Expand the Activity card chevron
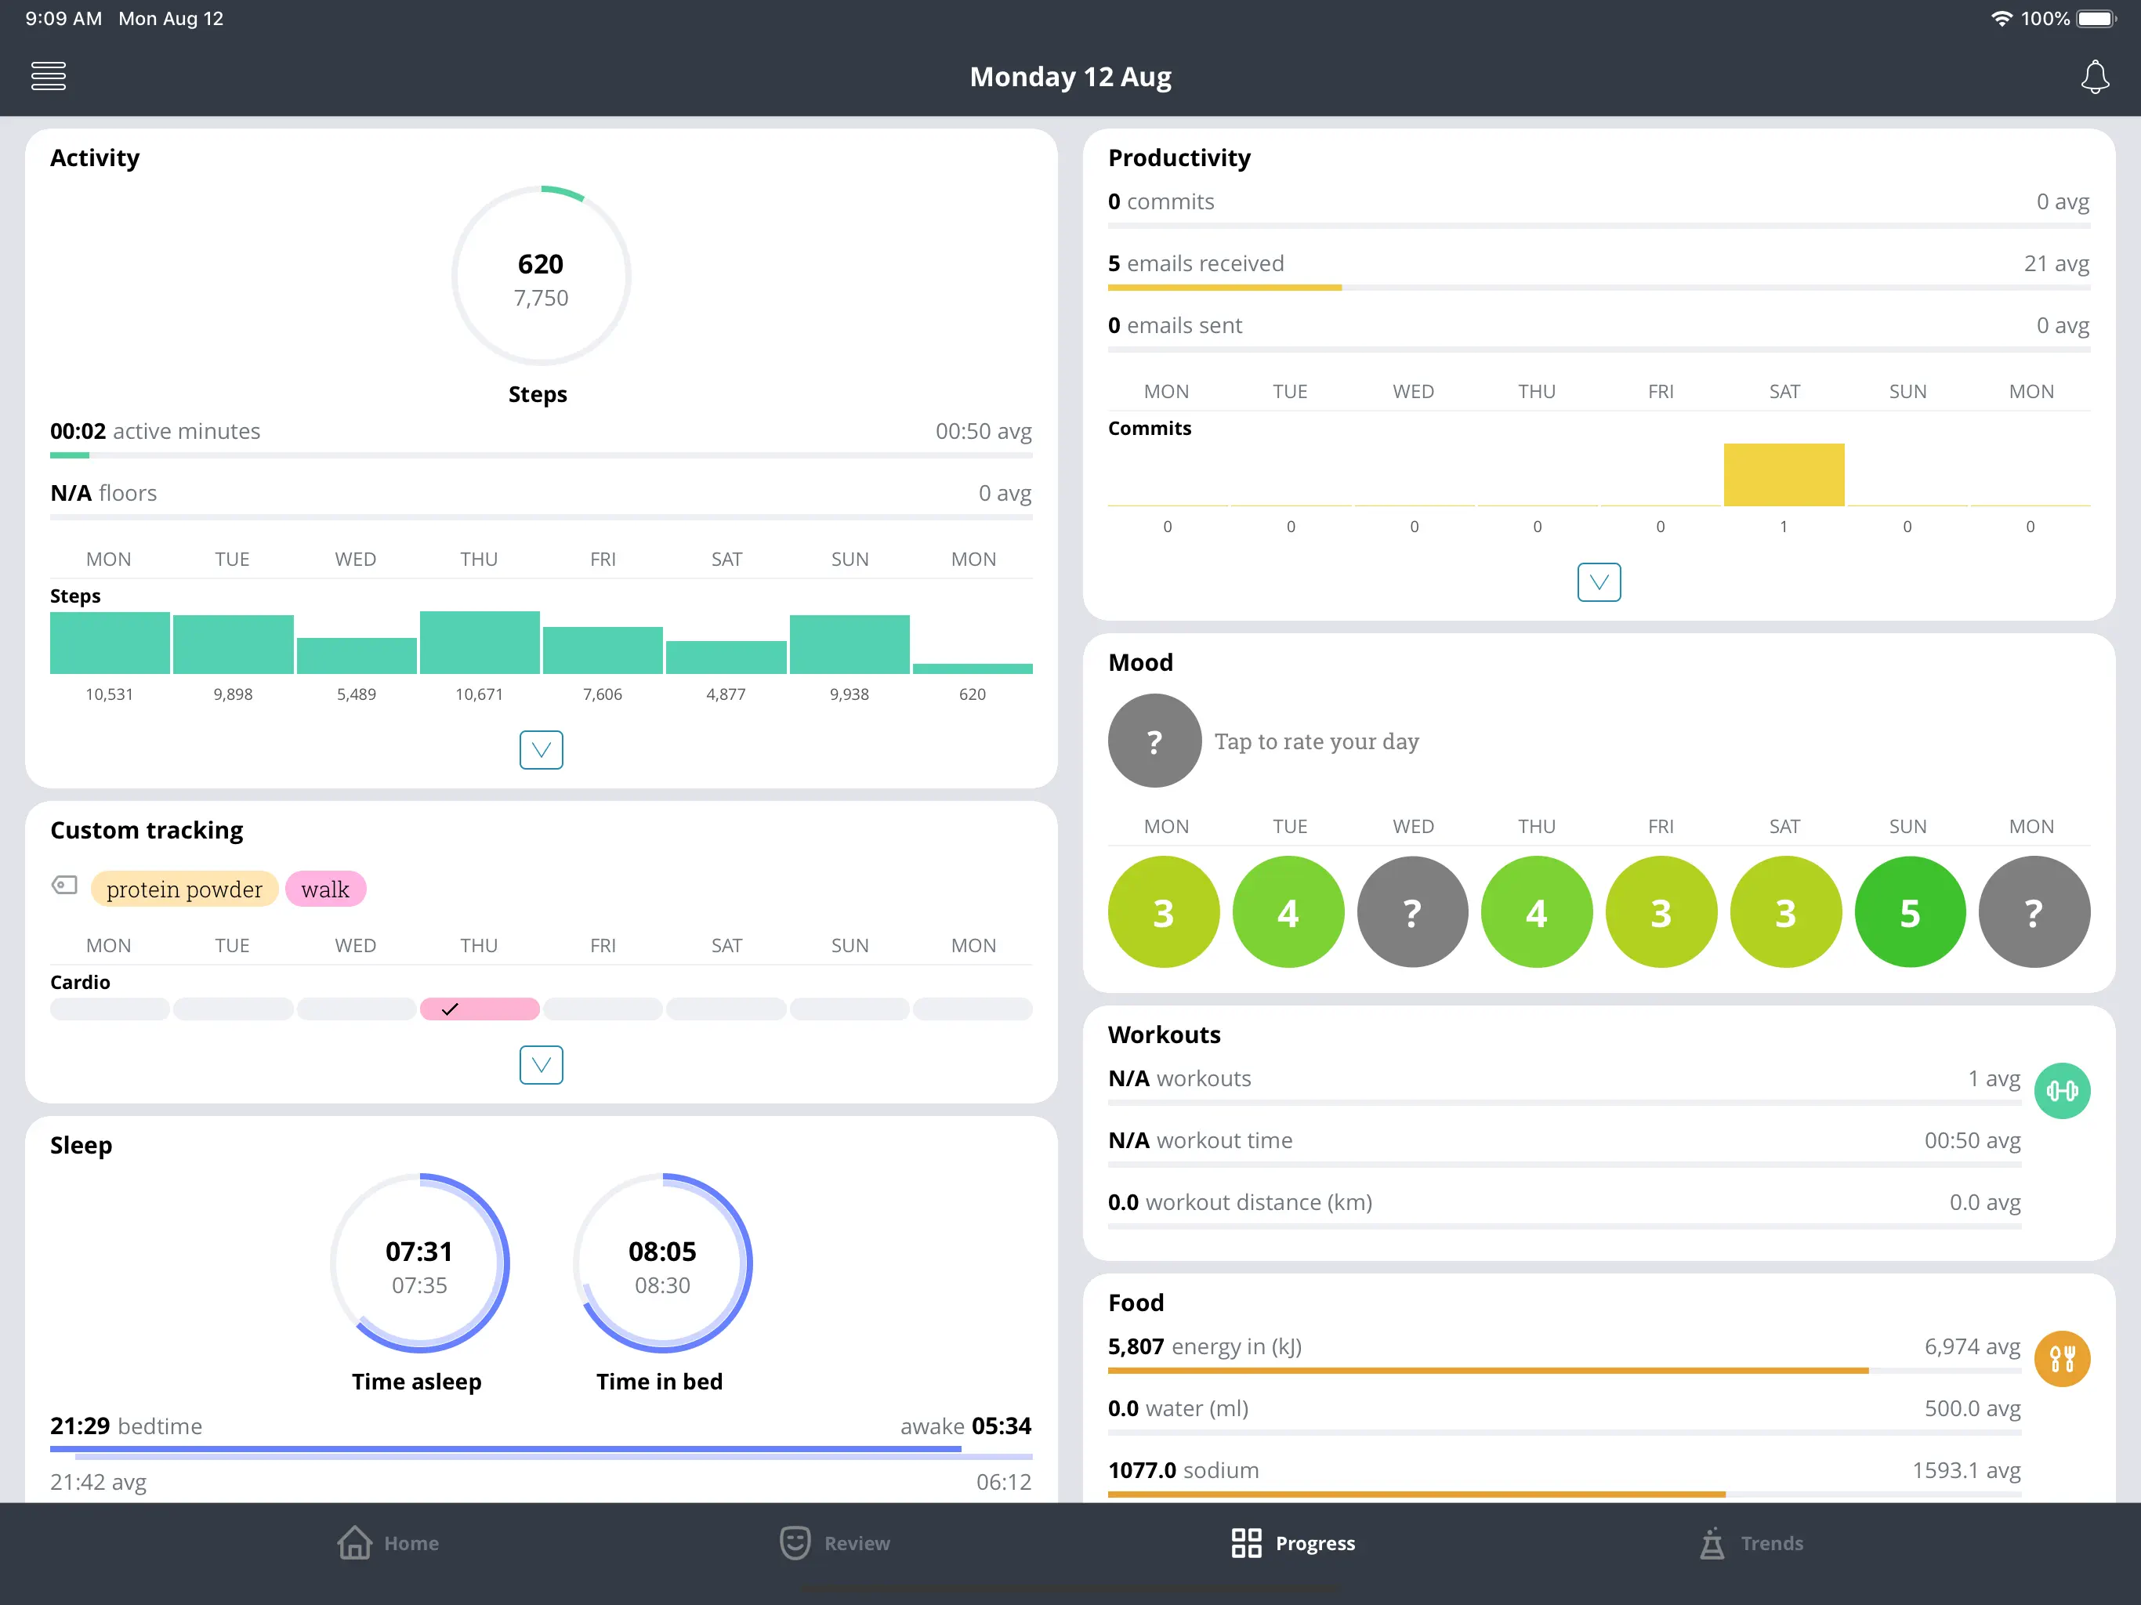This screenshot has width=2141, height=1605. [541, 749]
